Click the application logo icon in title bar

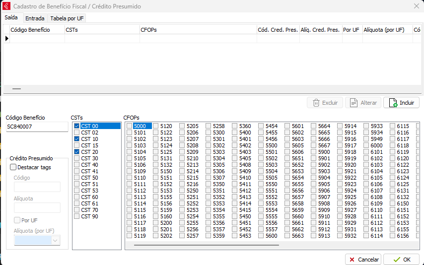click(6, 6)
